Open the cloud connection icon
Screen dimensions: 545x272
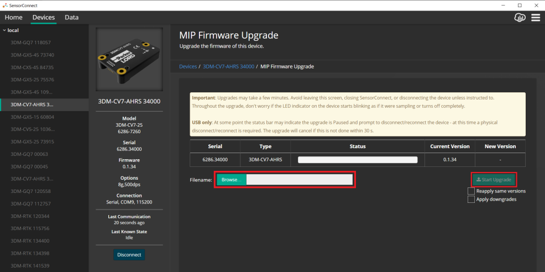(520, 17)
